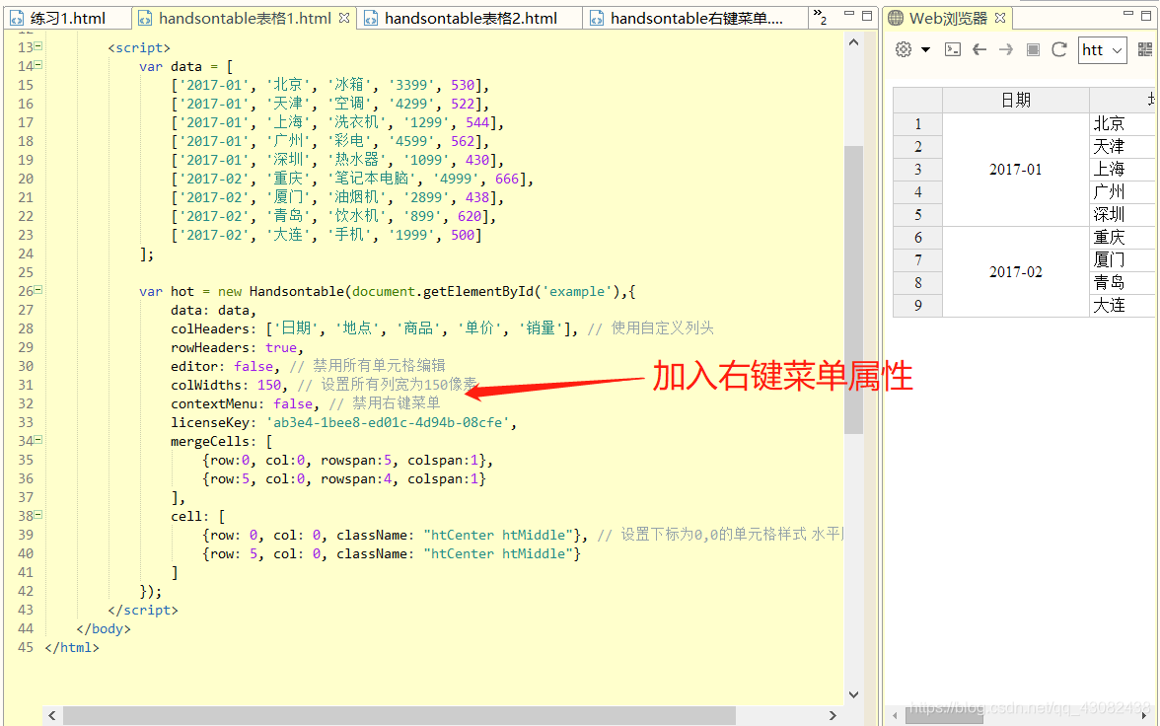Show the hidden editor tabs list
This screenshot has height=726, width=1160.
[x=820, y=17]
